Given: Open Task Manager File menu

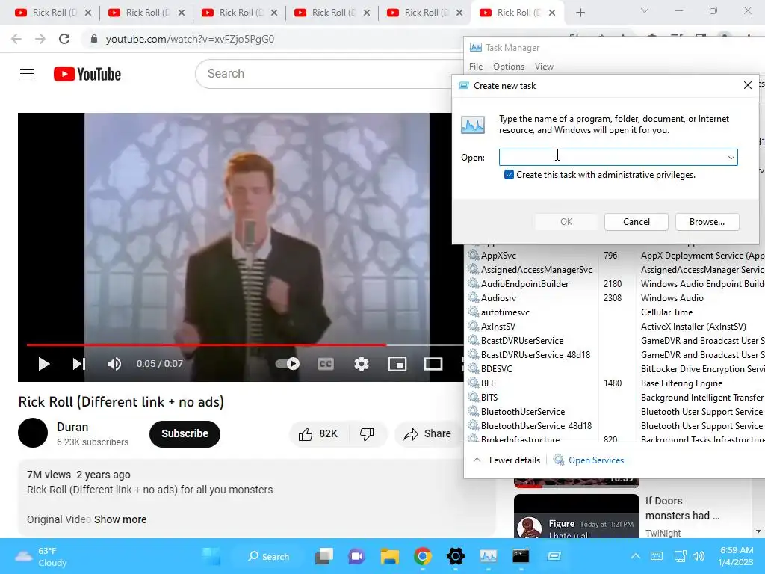Looking at the screenshot, I should tap(476, 67).
